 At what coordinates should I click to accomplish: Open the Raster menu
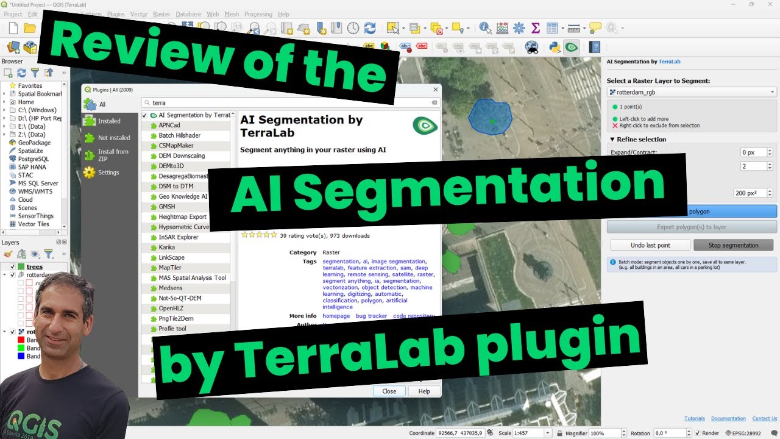click(161, 14)
